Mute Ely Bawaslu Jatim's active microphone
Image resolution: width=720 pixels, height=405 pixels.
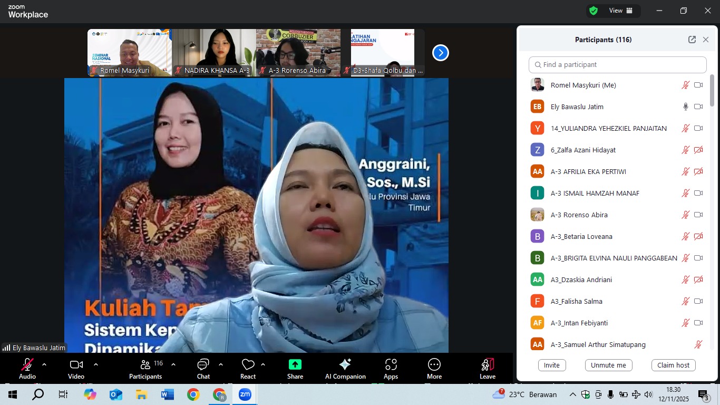click(685, 106)
